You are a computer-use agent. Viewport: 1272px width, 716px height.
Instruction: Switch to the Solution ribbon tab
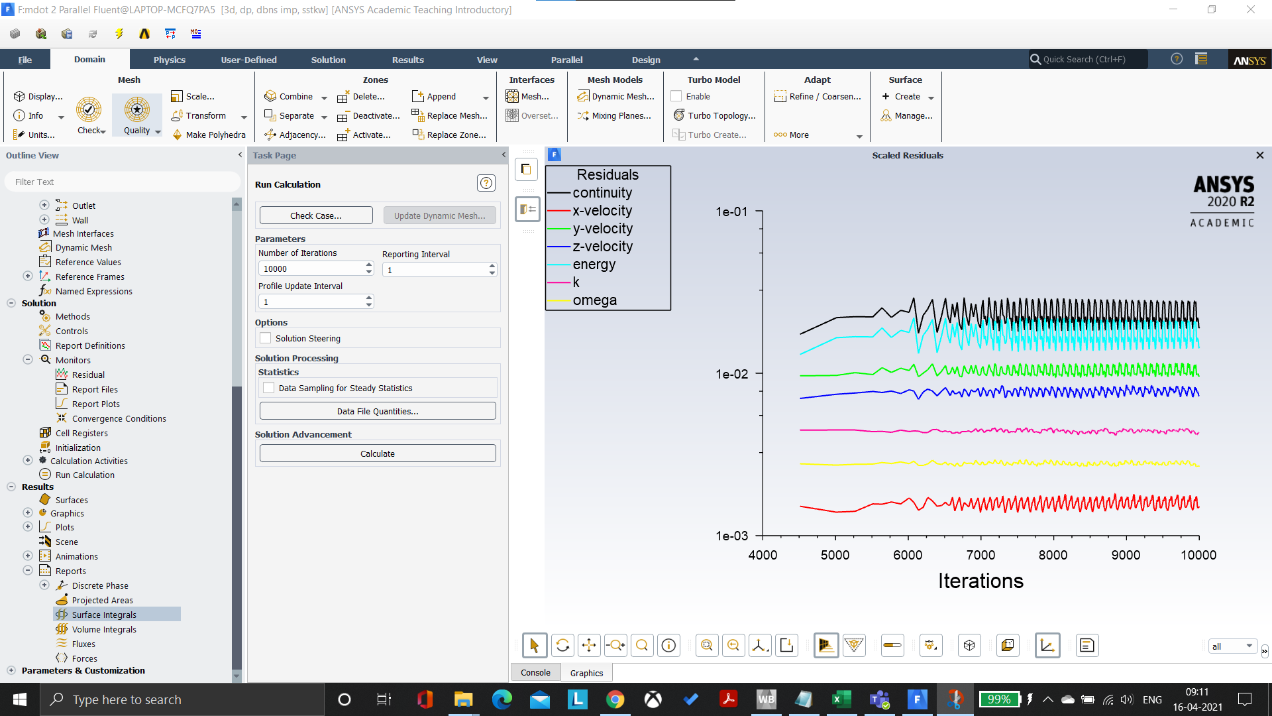(x=328, y=60)
